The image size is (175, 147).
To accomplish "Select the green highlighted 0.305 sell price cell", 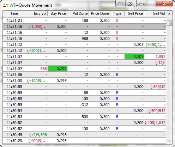I will pyautogui.click(x=134, y=57).
